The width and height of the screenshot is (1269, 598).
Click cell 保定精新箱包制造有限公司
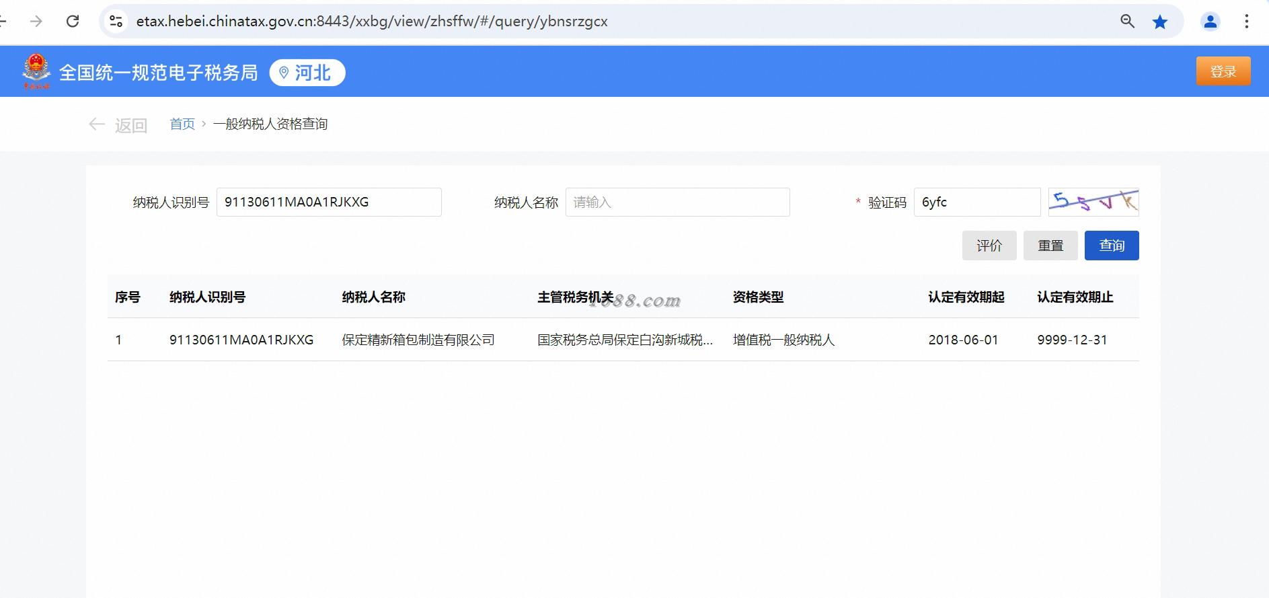coord(418,340)
